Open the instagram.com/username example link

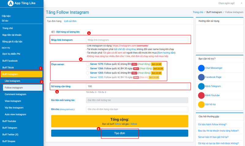click(x=130, y=46)
